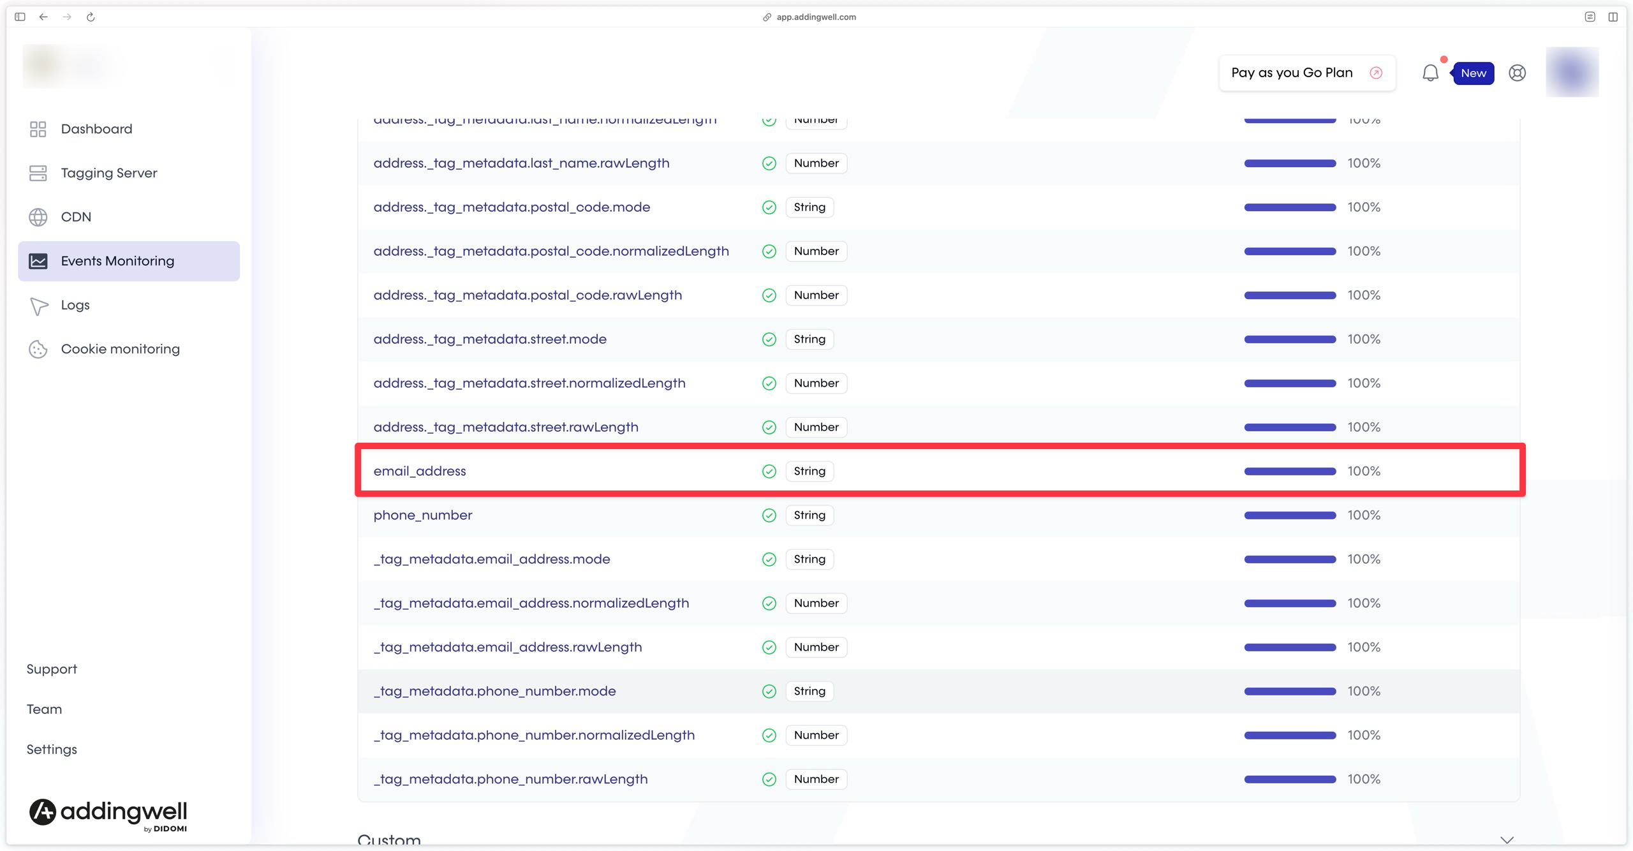Click the check icon for _tag_metadata.phone_number.rawLength
The image size is (1633, 851).
point(769,780)
